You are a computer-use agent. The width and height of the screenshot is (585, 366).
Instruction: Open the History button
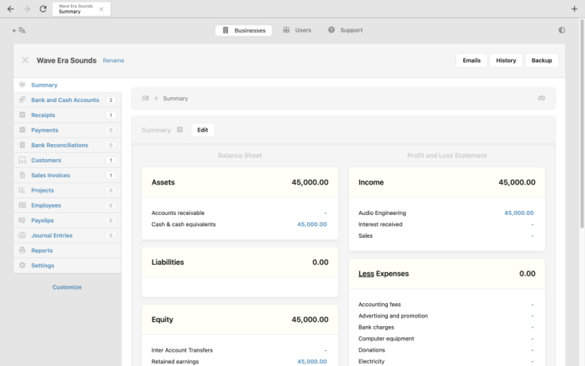click(506, 60)
